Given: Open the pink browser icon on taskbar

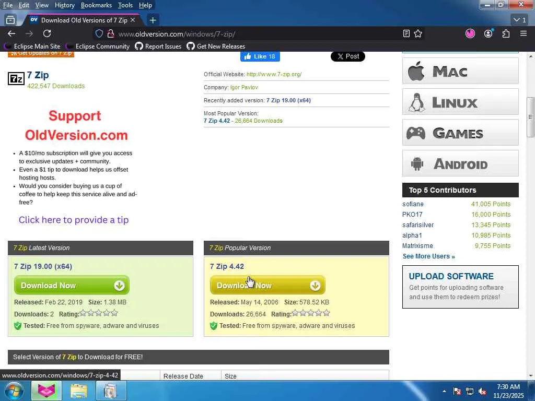Looking at the screenshot, I should pyautogui.click(x=46, y=391).
